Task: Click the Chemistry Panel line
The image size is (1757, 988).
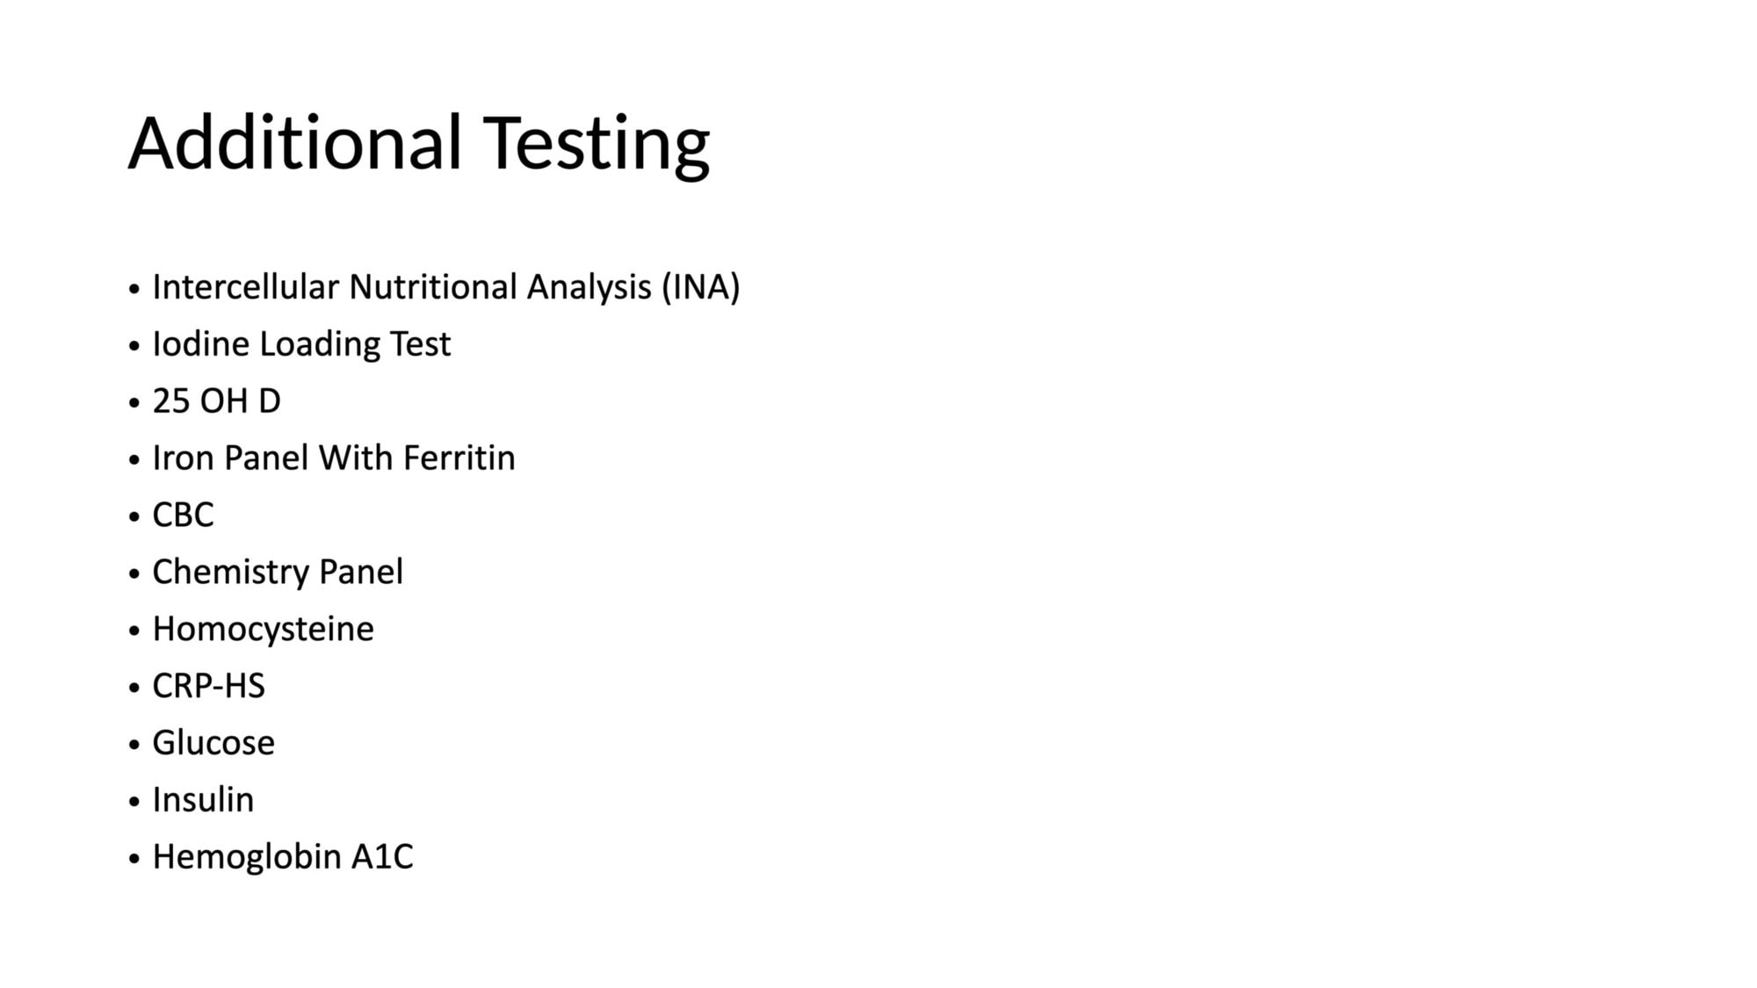Action: point(278,573)
